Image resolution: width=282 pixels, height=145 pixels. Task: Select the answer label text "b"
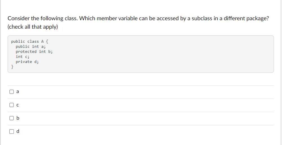pos(18,118)
